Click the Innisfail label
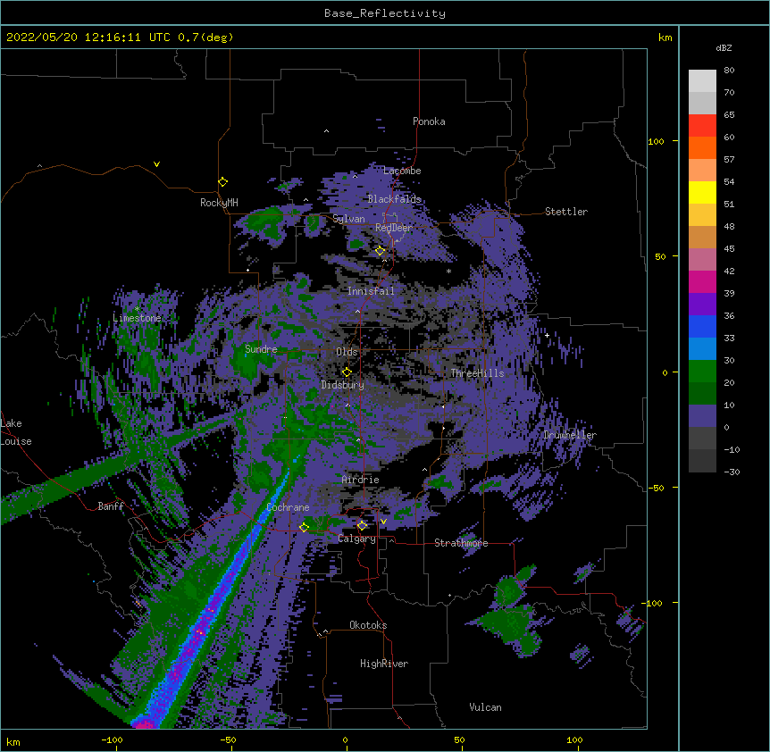This screenshot has height=752, width=770. [371, 291]
